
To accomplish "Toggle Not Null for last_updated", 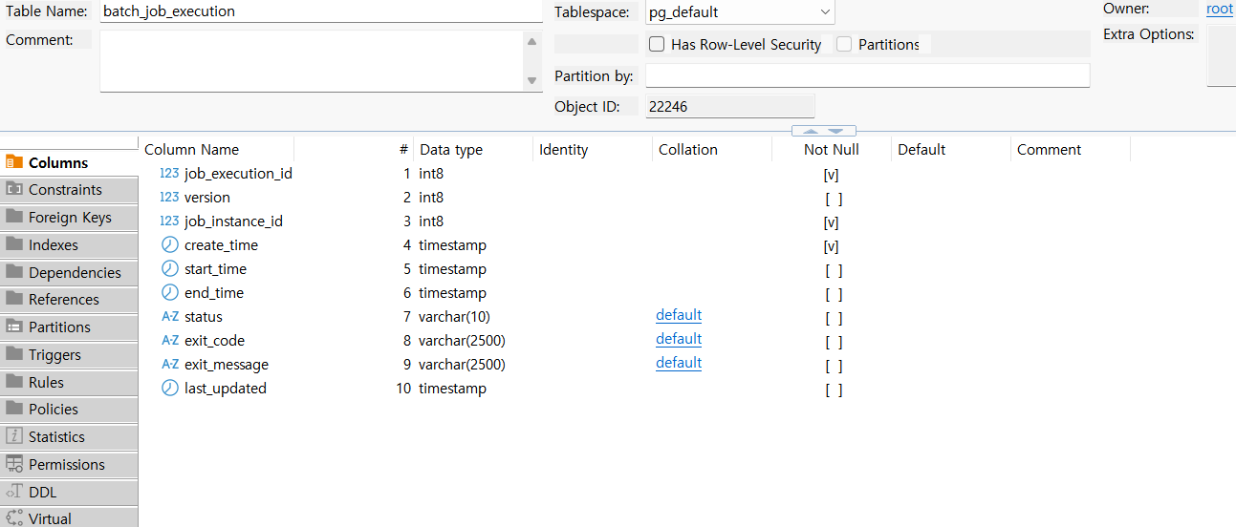I will [834, 390].
